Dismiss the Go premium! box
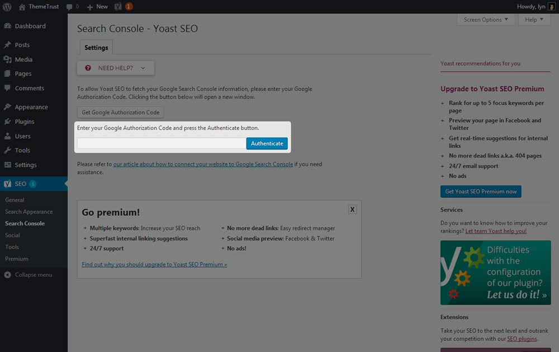559x352 pixels. [x=352, y=209]
